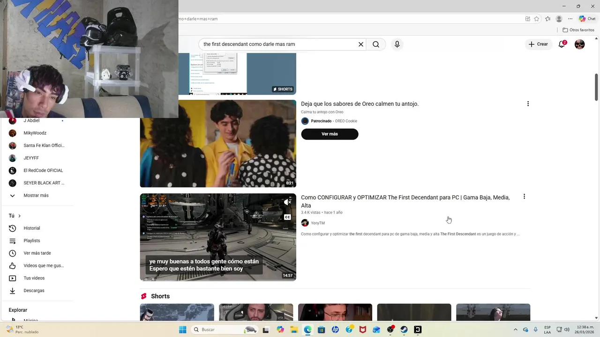Click the OREO Cookie advertiser avatar

pyautogui.click(x=305, y=121)
